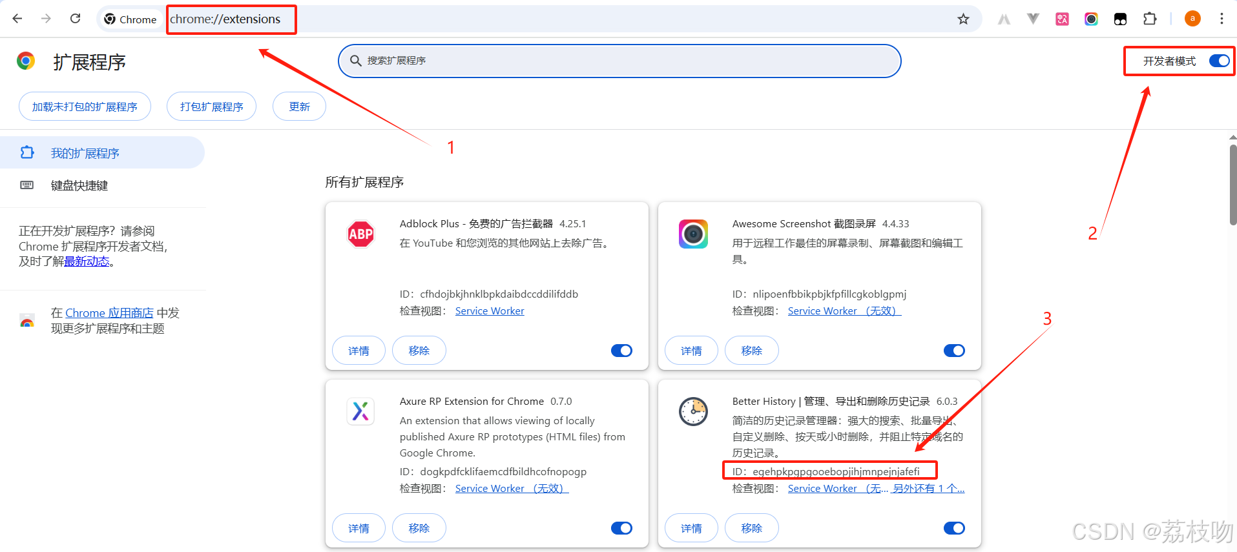Click the Awesome Screenshot card icon
This screenshot has height=552, width=1237.
tap(693, 234)
